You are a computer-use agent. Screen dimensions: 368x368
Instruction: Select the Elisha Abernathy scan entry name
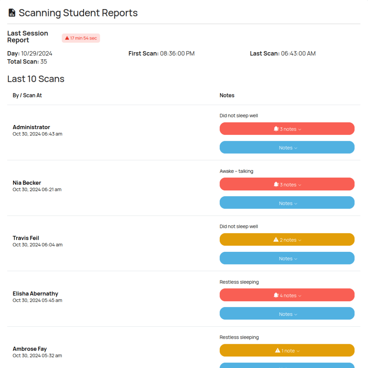point(35,294)
